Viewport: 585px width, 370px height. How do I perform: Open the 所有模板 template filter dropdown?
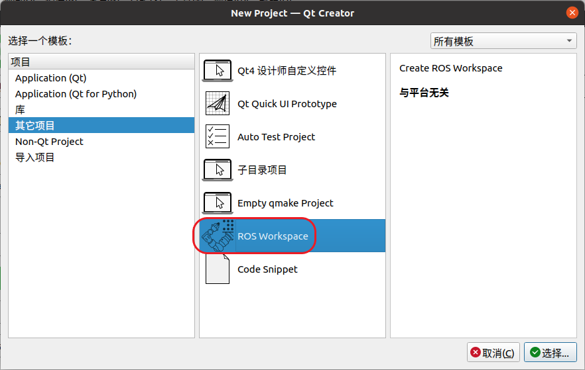tap(503, 41)
